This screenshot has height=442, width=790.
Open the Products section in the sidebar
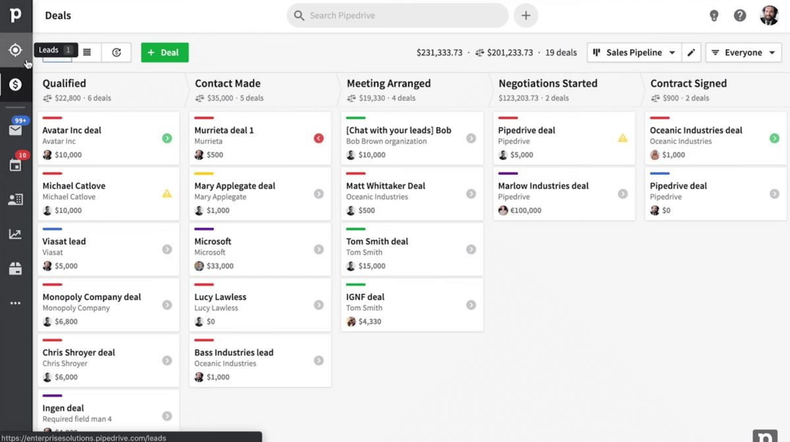click(x=16, y=268)
